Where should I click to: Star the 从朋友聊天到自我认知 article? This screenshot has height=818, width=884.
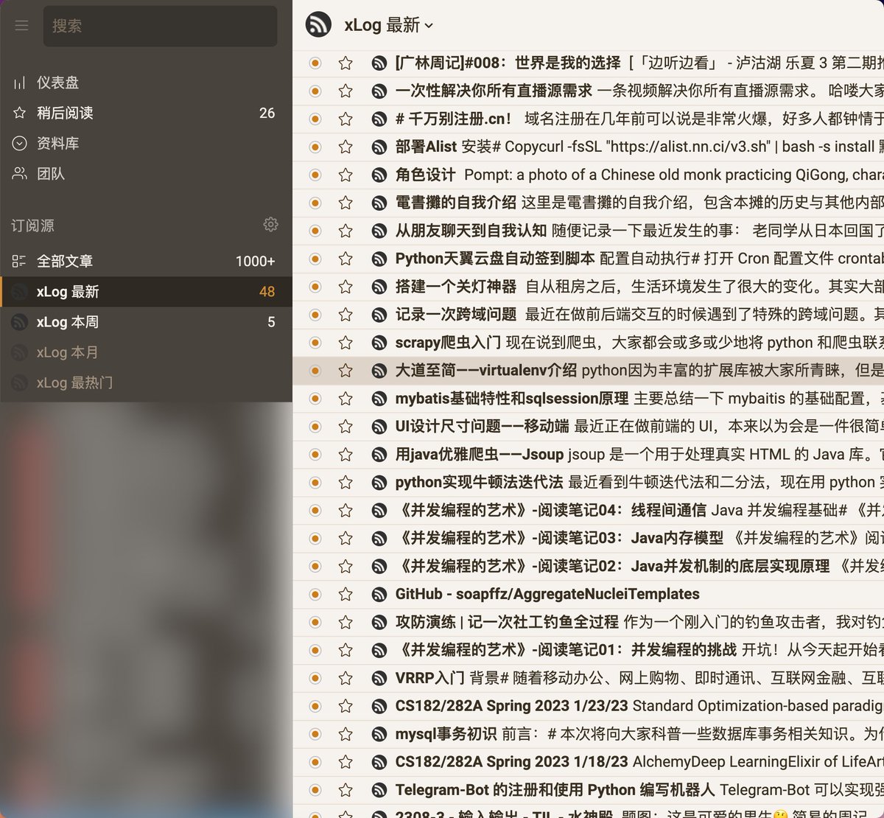pos(345,231)
